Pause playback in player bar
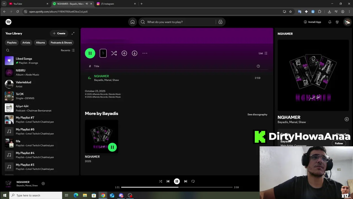The width and height of the screenshot is (353, 199). pyautogui.click(x=177, y=181)
